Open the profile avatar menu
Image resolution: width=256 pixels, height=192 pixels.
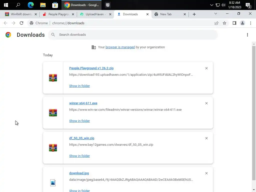pyautogui.click(x=242, y=23)
